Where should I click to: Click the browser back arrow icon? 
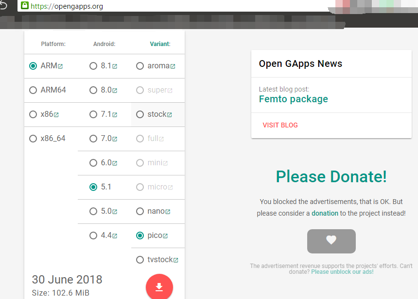click(x=3, y=5)
